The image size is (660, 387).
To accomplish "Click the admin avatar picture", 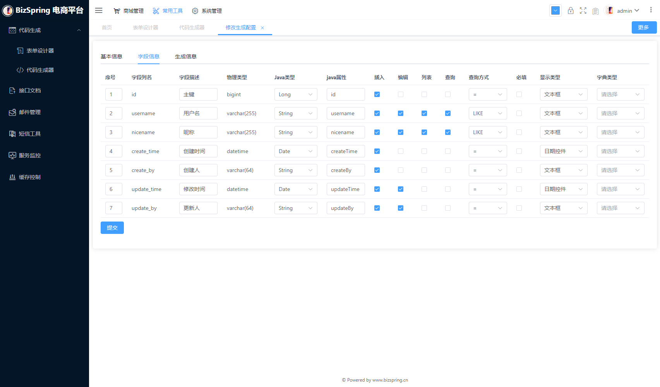I will 610,10.
